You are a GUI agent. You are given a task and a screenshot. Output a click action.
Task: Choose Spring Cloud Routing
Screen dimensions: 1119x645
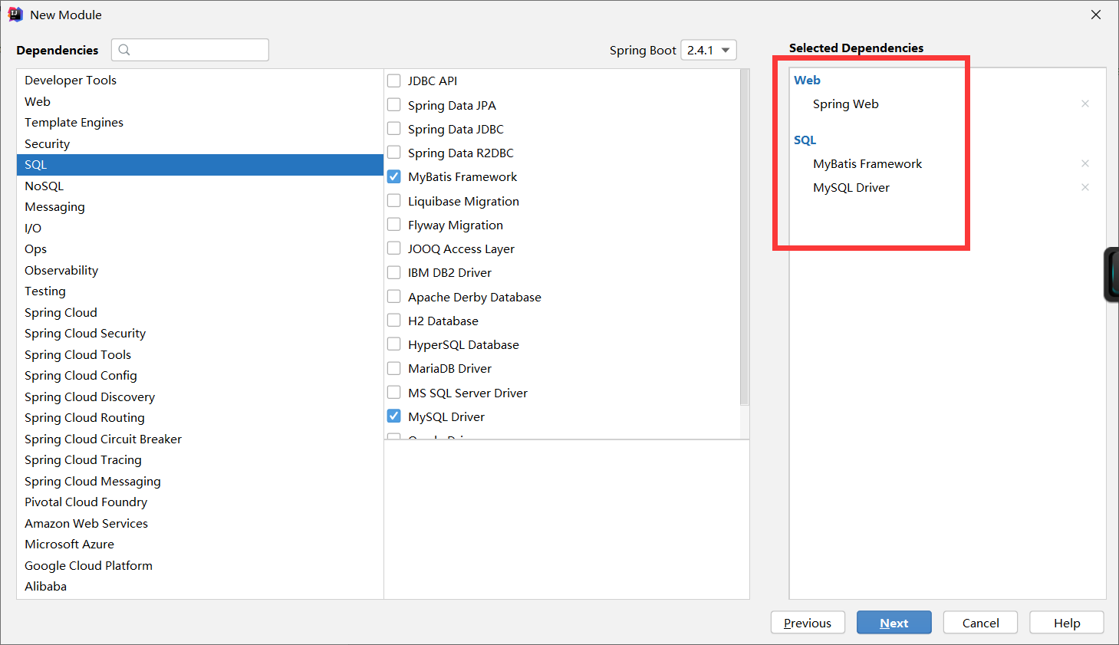tap(199, 417)
